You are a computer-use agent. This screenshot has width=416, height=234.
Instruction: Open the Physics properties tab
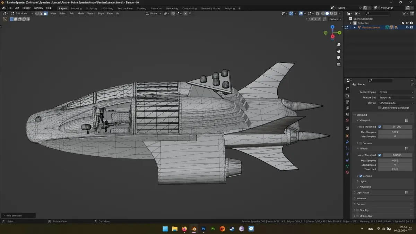pyautogui.click(x=347, y=154)
